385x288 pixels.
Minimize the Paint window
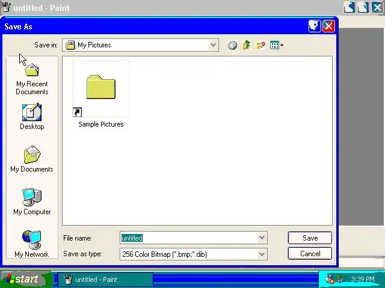tap(349, 7)
